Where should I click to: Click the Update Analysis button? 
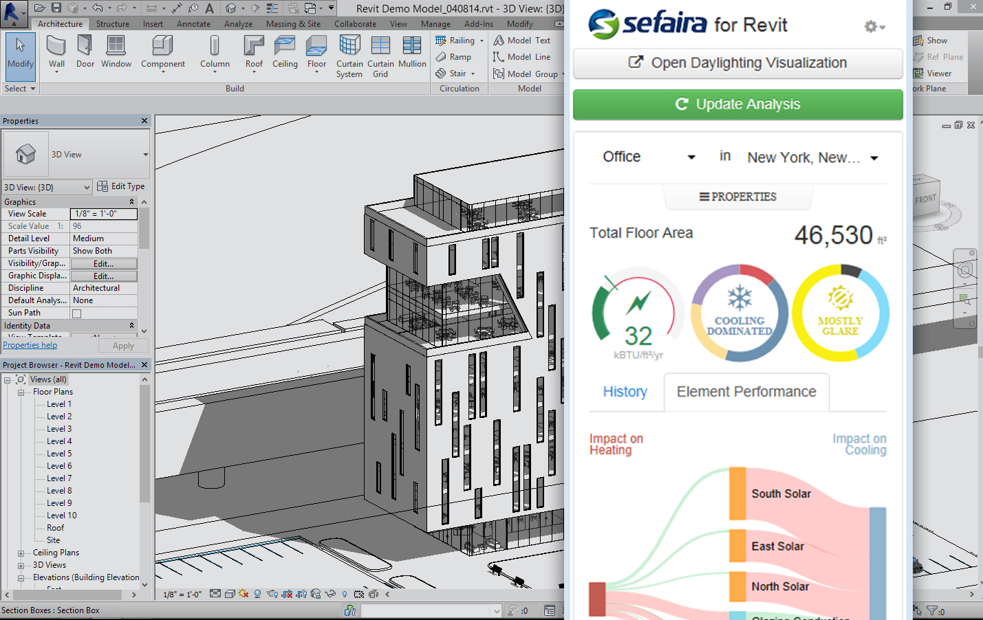737,104
